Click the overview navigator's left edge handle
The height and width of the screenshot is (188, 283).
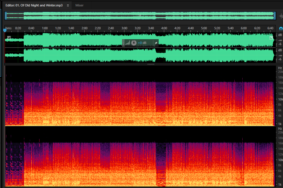[x=6, y=16]
